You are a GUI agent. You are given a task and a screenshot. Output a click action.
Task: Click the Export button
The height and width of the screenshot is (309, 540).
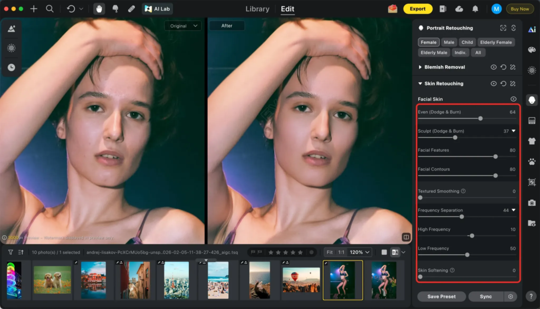[x=418, y=9]
